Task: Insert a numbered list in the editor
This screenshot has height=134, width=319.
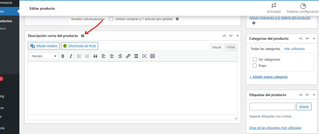Action: tap(87, 56)
